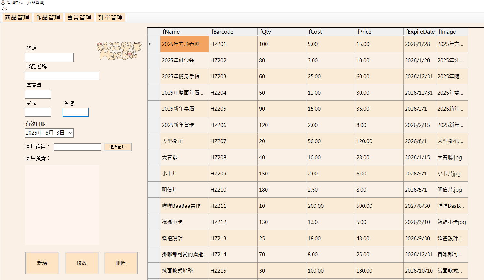Open the MDI child window system icon

pos(4,9)
